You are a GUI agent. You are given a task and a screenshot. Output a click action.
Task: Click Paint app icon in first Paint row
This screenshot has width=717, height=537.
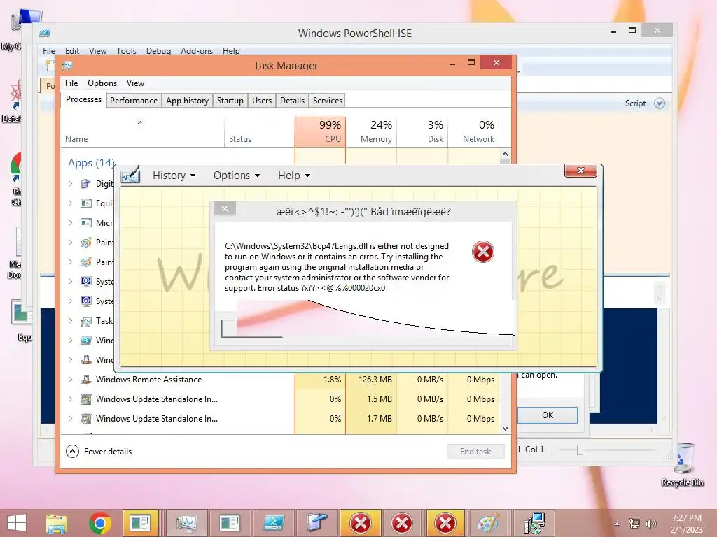(x=85, y=243)
